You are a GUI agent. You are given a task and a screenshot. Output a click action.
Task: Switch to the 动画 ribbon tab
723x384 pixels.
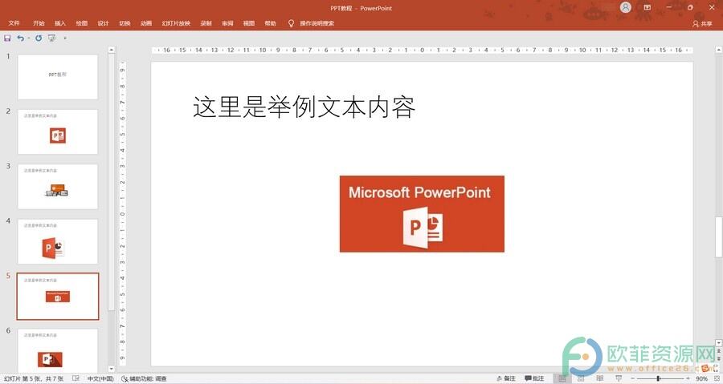tap(146, 23)
